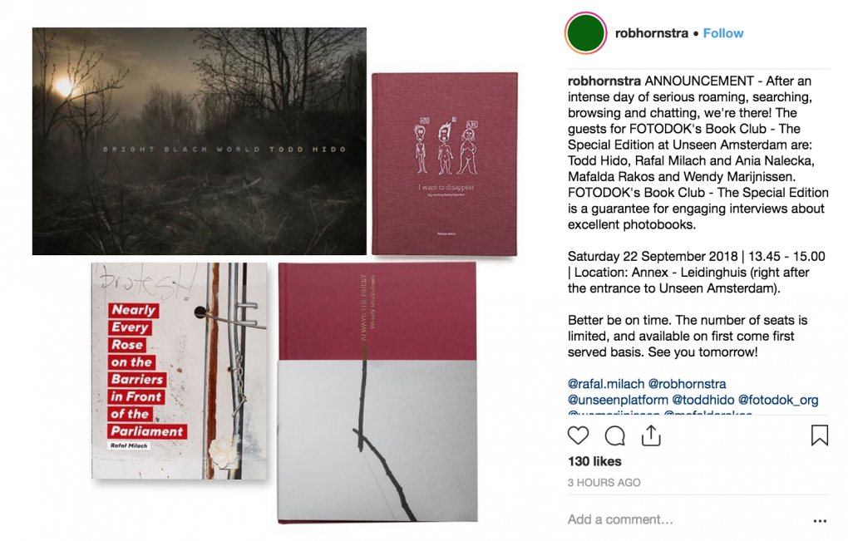This screenshot has height=541, width=848.
Task: Open more options via three dots icon
Action: pyautogui.click(x=820, y=521)
